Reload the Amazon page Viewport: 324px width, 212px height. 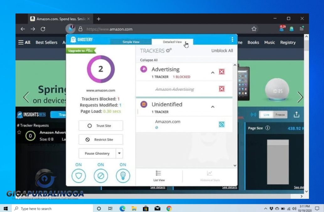(43, 29)
